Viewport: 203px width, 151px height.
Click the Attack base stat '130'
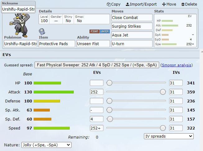point(28,92)
